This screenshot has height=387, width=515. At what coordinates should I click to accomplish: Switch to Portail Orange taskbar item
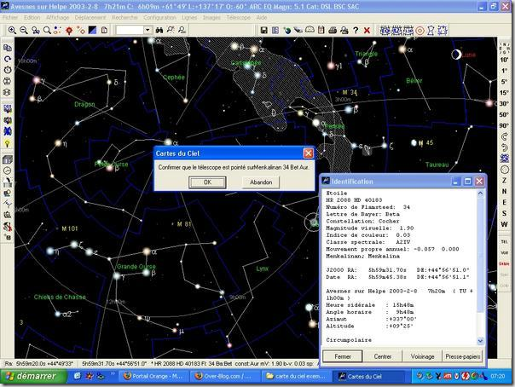153,377
